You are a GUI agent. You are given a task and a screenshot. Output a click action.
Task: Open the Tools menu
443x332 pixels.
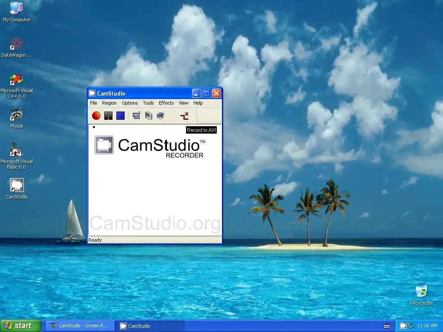coord(148,103)
